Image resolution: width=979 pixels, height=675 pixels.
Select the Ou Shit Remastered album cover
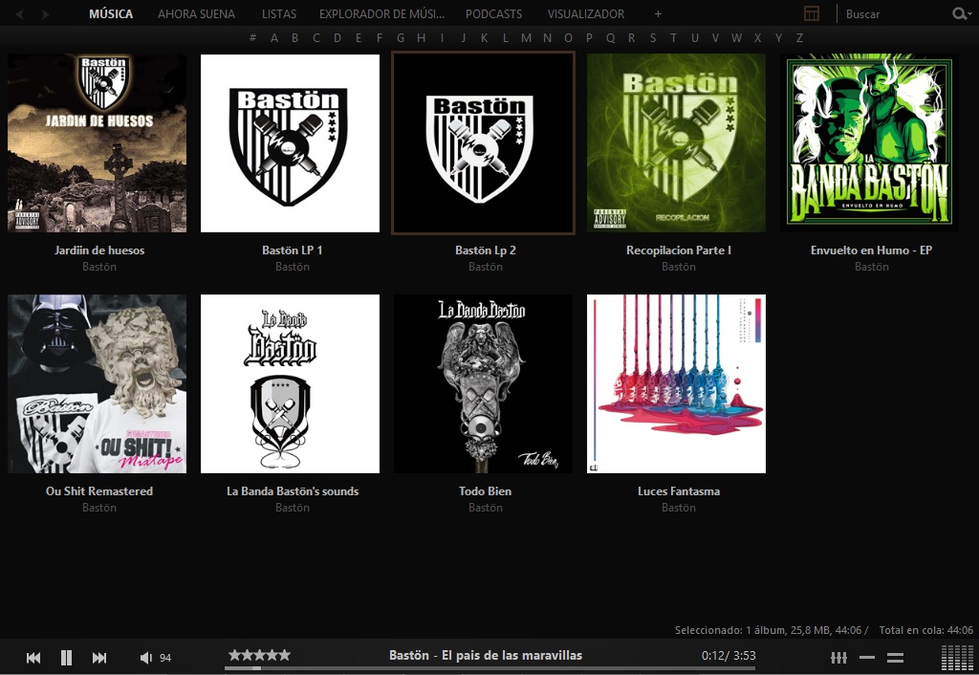(x=97, y=384)
